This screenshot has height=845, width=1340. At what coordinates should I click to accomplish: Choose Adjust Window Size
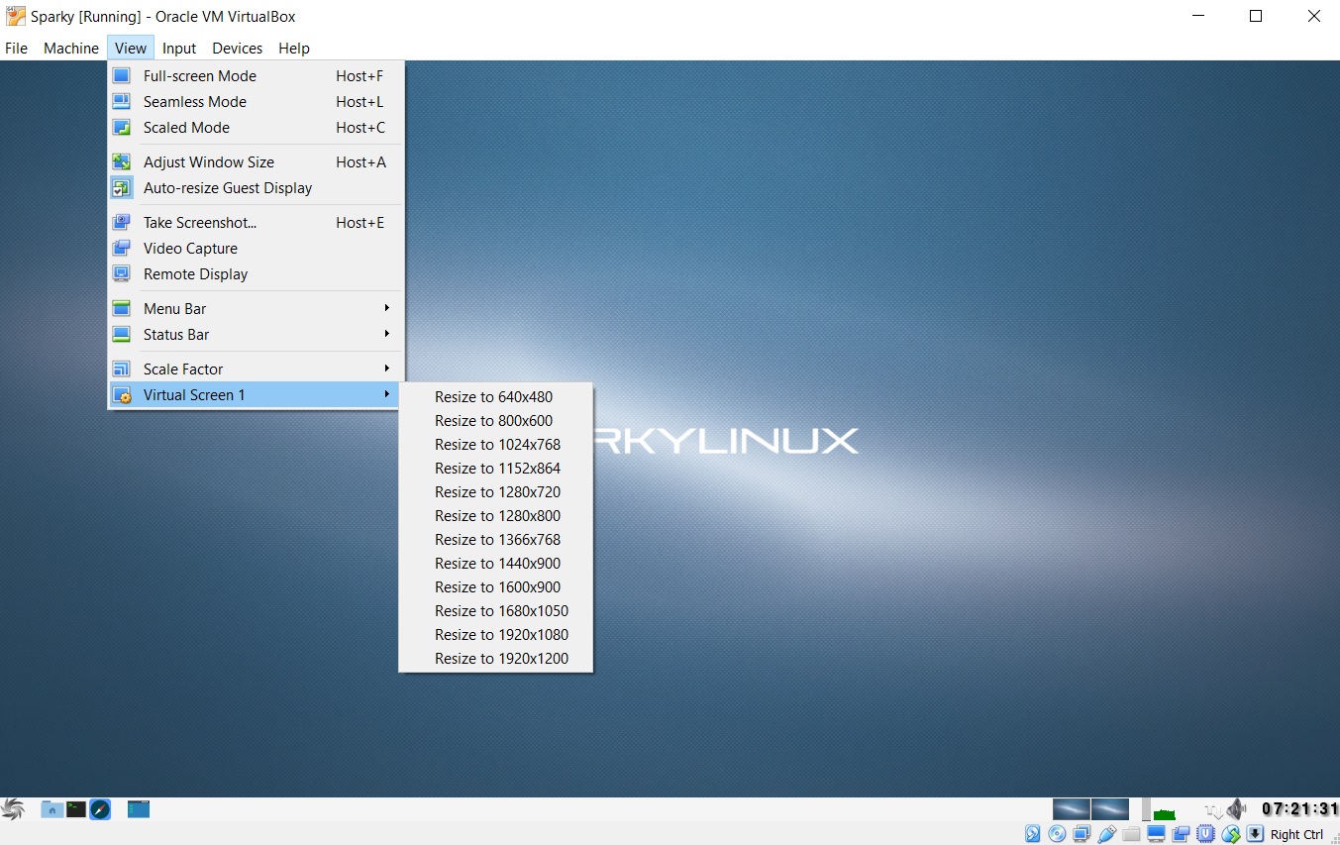[x=256, y=162]
